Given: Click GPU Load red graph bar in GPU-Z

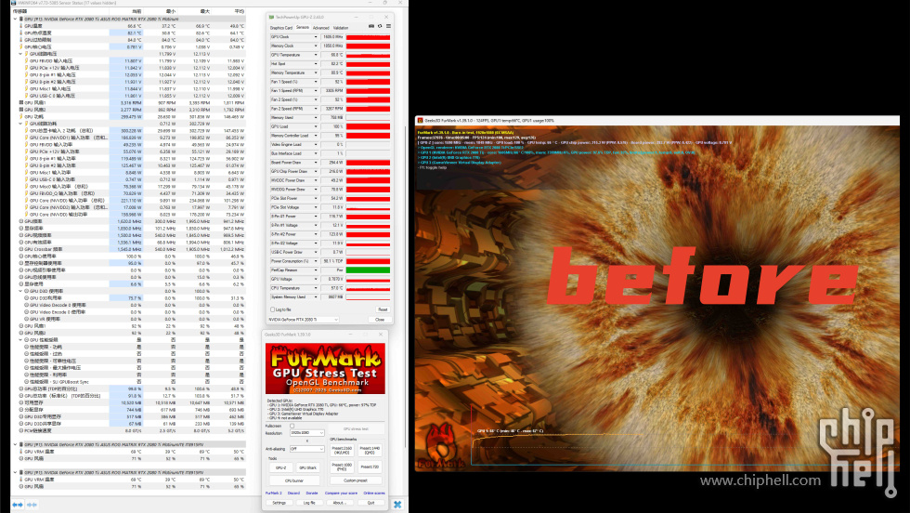Looking at the screenshot, I should click(368, 126).
